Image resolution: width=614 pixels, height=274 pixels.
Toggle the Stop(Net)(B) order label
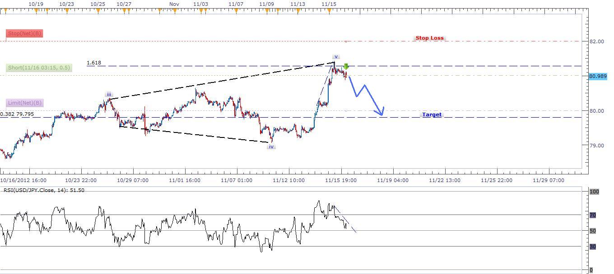click(24, 33)
